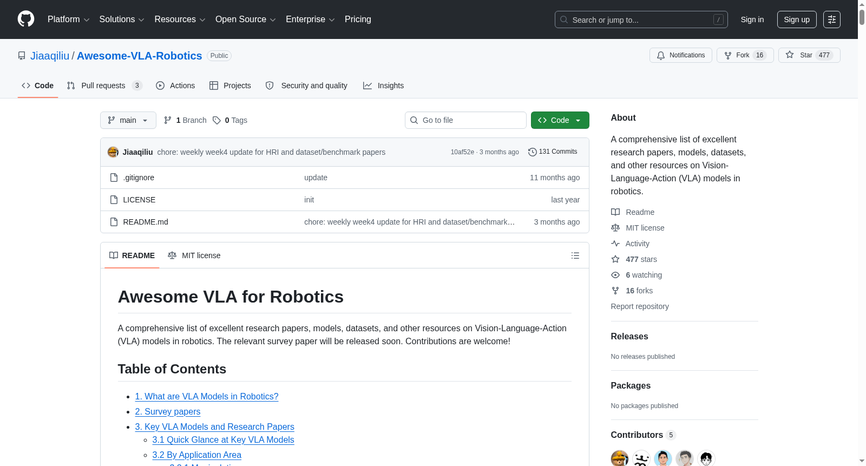
Task: Jump to '3.2 By Application Area'
Action: (197, 455)
